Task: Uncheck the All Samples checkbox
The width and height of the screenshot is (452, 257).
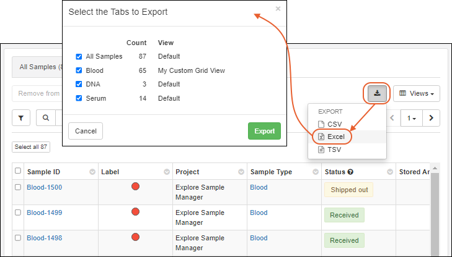Action: click(x=79, y=56)
